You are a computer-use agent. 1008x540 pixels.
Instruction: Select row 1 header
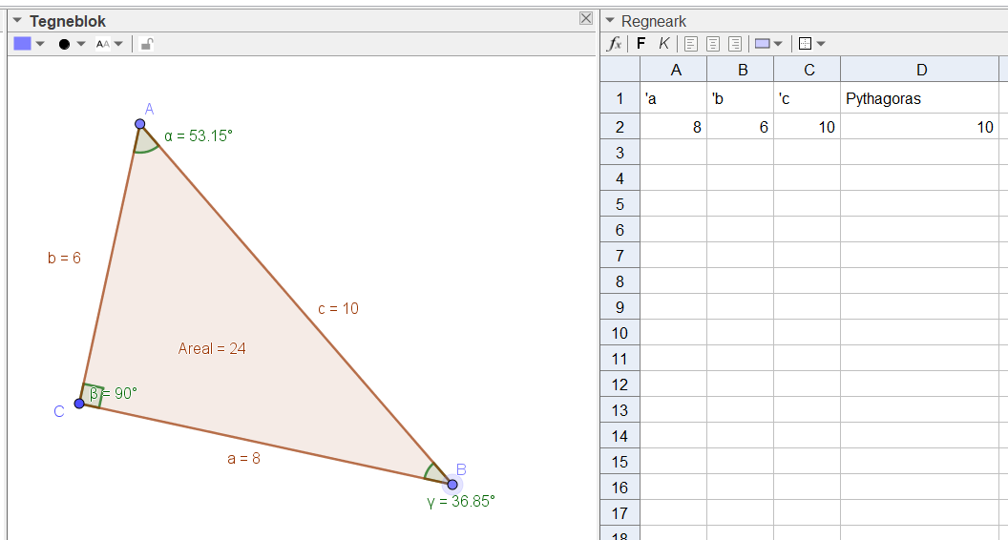(x=620, y=98)
